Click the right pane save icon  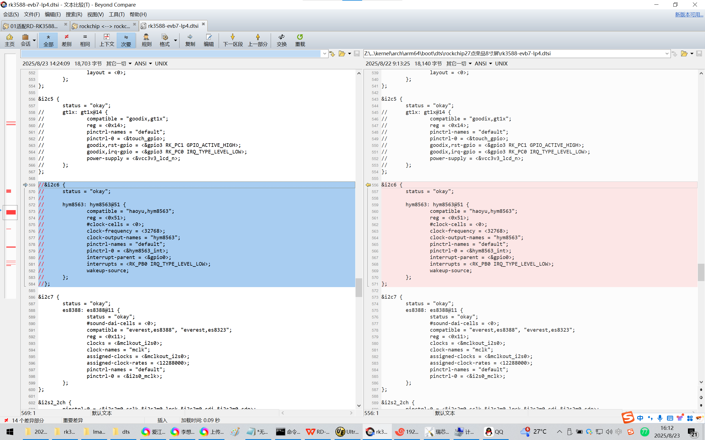pos(699,54)
